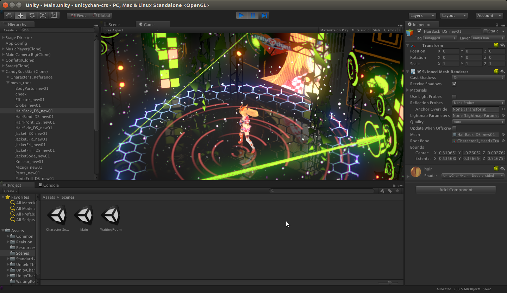Toggle the Use Light Probes checkbox

(454, 96)
